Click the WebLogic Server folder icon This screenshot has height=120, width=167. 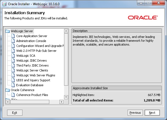point(8,31)
